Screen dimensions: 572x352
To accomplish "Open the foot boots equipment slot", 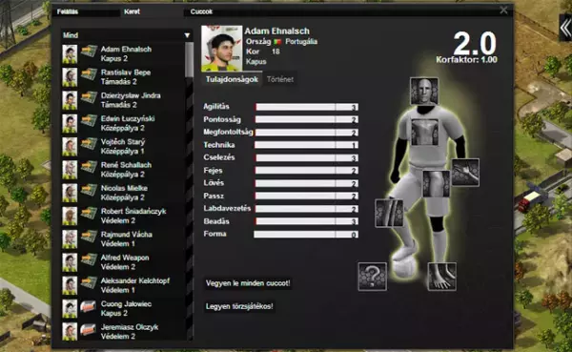I will [x=441, y=277].
